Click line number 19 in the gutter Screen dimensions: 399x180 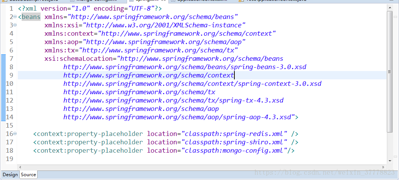[9, 159]
